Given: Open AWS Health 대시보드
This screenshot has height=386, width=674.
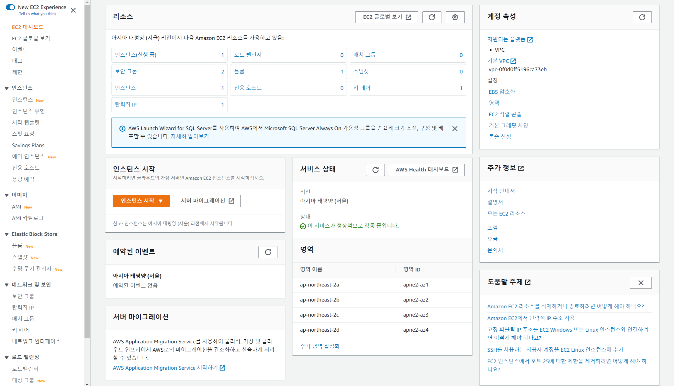Looking at the screenshot, I should tap(426, 170).
